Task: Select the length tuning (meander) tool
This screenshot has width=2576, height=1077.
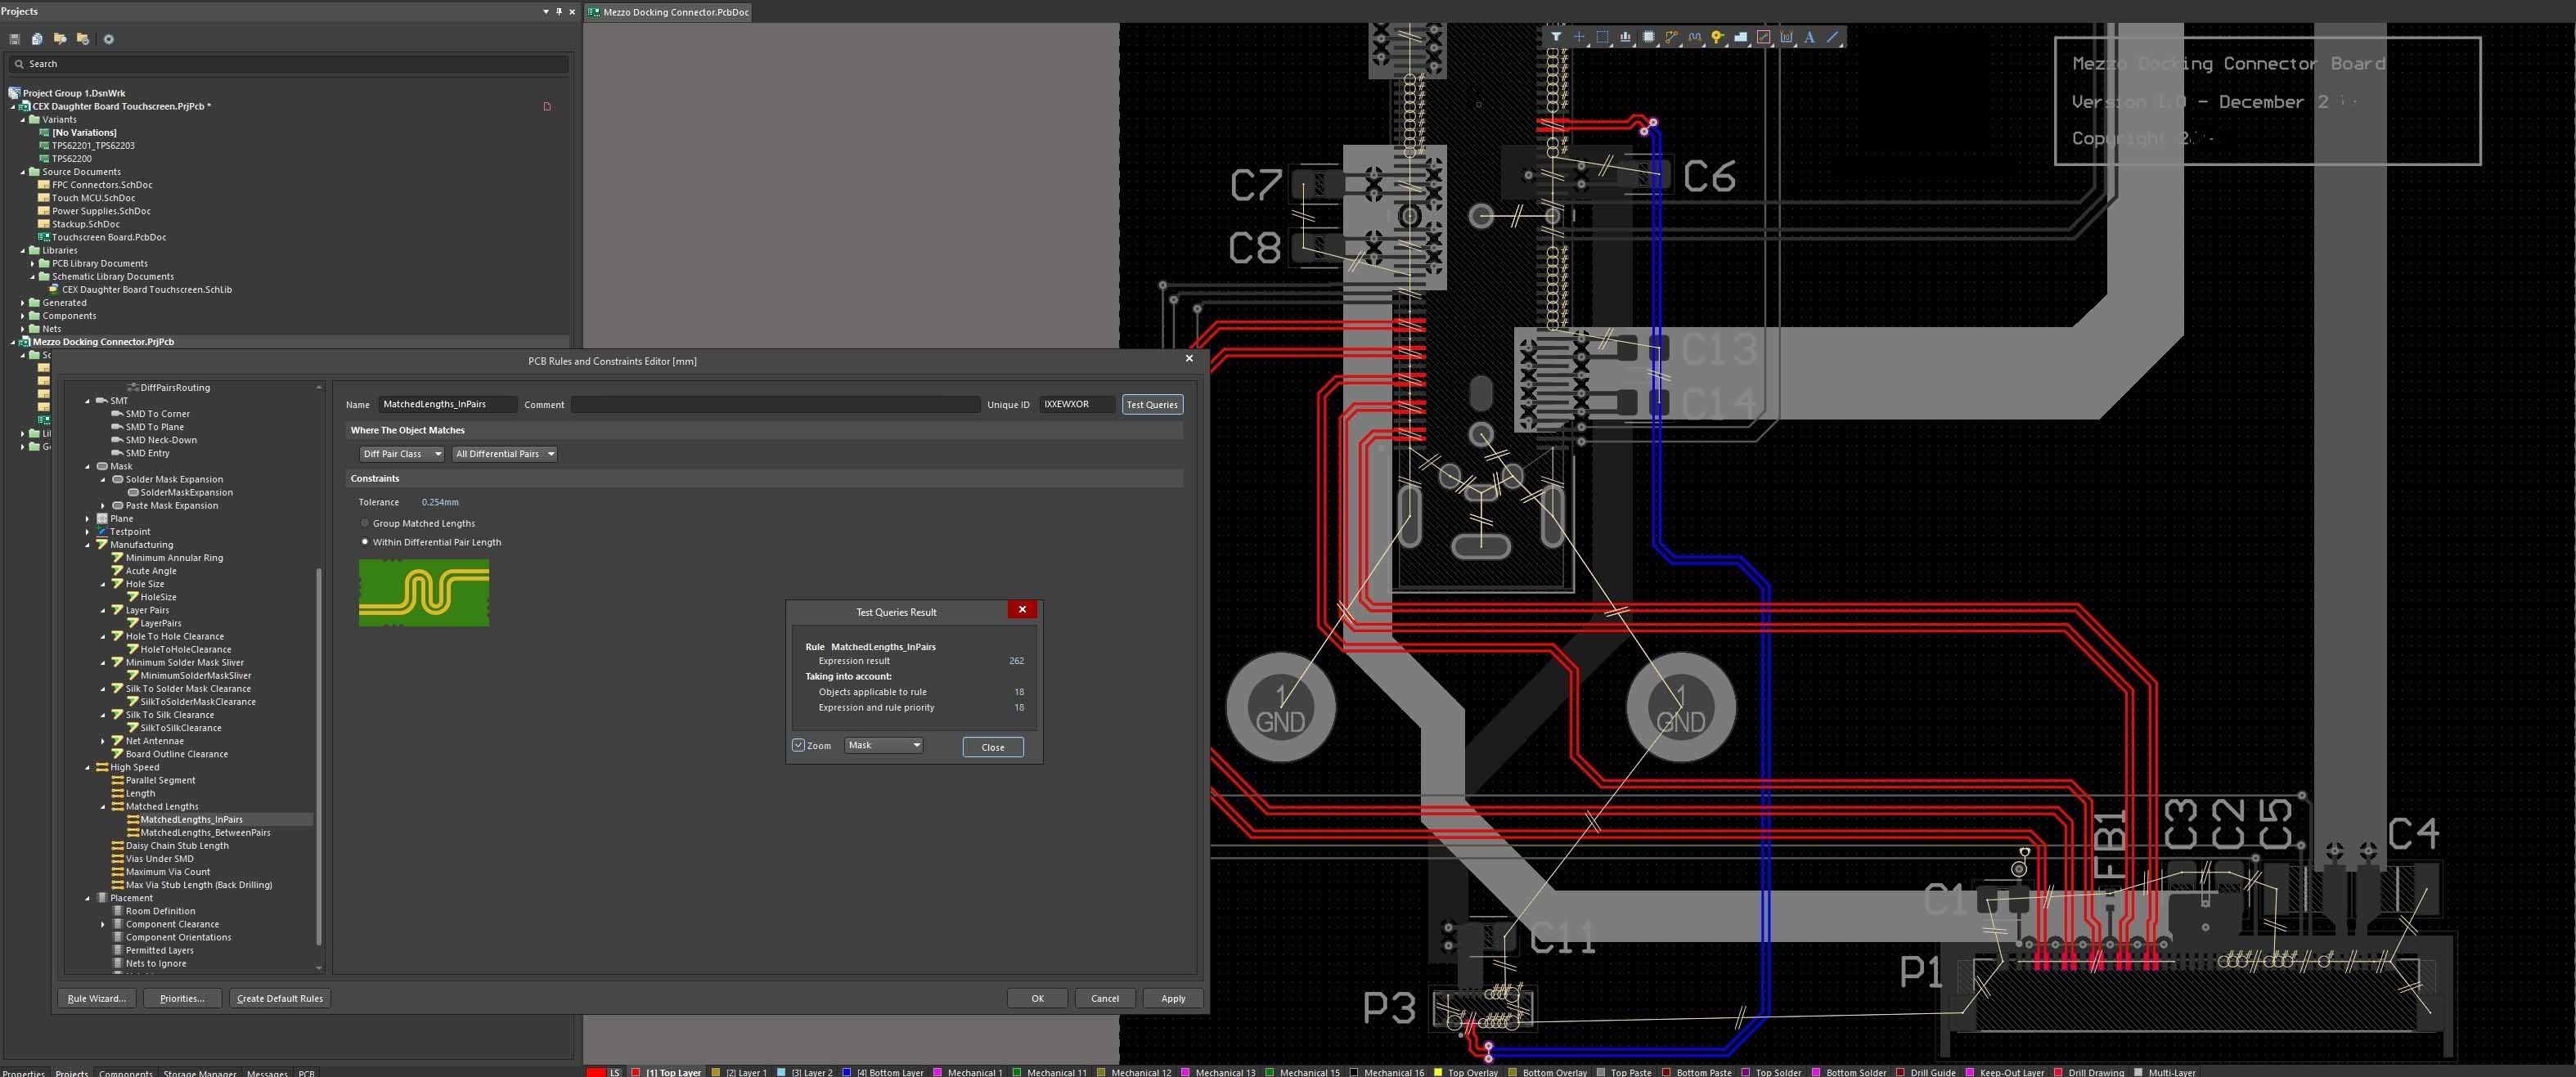Action: tap(1695, 37)
